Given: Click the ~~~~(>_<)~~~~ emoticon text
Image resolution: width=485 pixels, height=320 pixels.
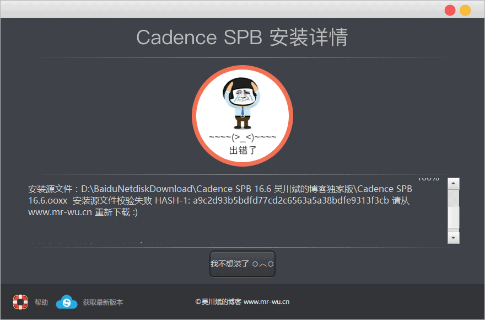Looking at the screenshot, I should 242,137.
